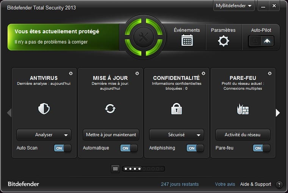The width and height of the screenshot is (288, 193).
Task: Click 'Connexions multiples' text
Action: 243,89
